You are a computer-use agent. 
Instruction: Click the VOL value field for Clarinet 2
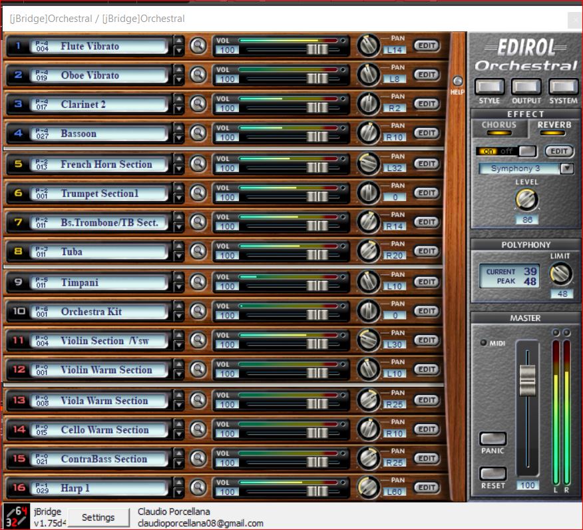[227, 109]
